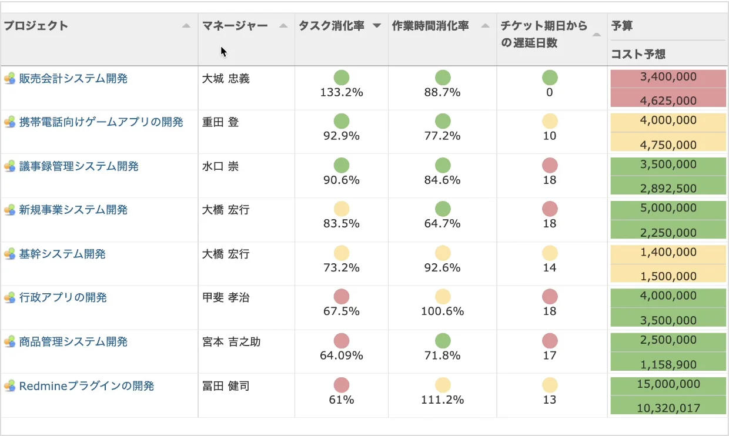This screenshot has height=436, width=729.
Task: Click the project icon beside 議事録管理システム開発
Action: coord(9,166)
